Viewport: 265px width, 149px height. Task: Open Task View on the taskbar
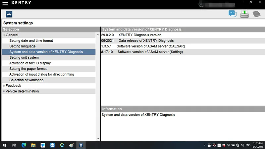click(x=14, y=145)
